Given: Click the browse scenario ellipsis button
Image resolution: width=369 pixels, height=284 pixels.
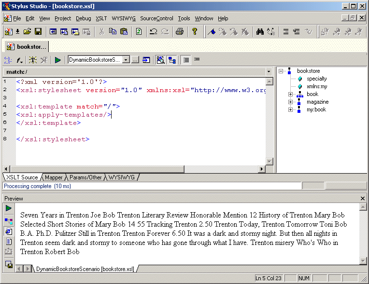Looking at the screenshot, I should pyautogui.click(x=135, y=60).
